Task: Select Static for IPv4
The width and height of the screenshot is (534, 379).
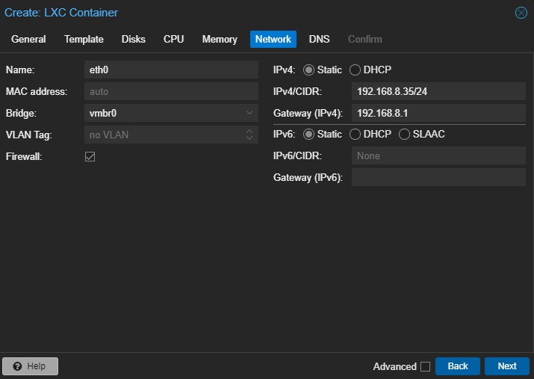Action: coord(308,70)
